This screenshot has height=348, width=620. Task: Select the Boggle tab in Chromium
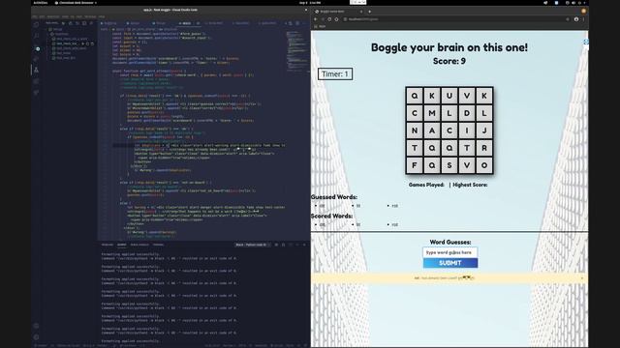[x=339, y=12]
